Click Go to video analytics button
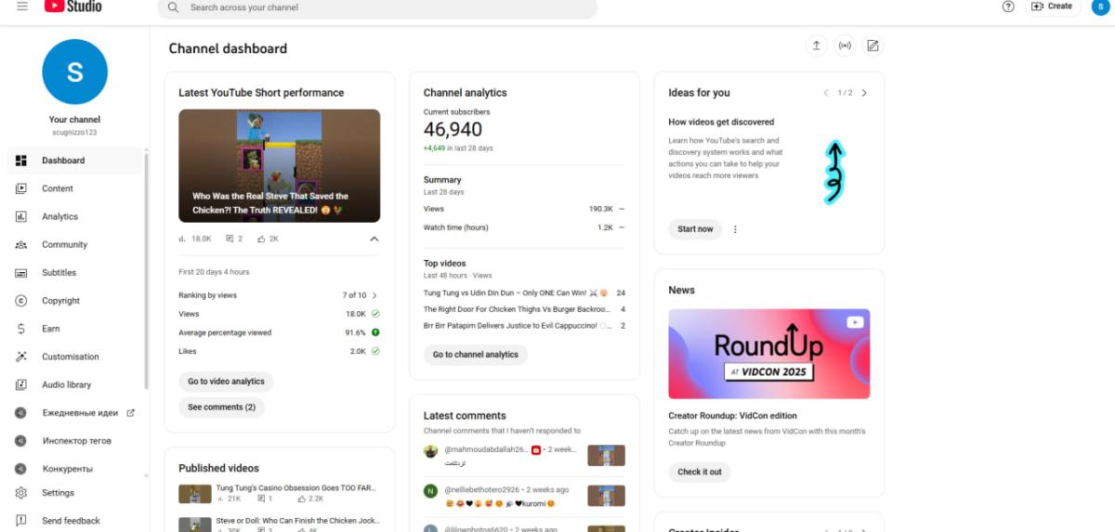This screenshot has height=532, width=1115. [x=226, y=382]
